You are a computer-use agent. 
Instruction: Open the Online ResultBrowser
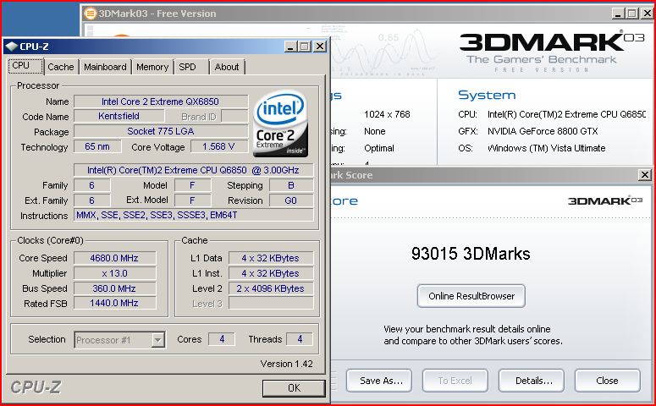point(471,296)
